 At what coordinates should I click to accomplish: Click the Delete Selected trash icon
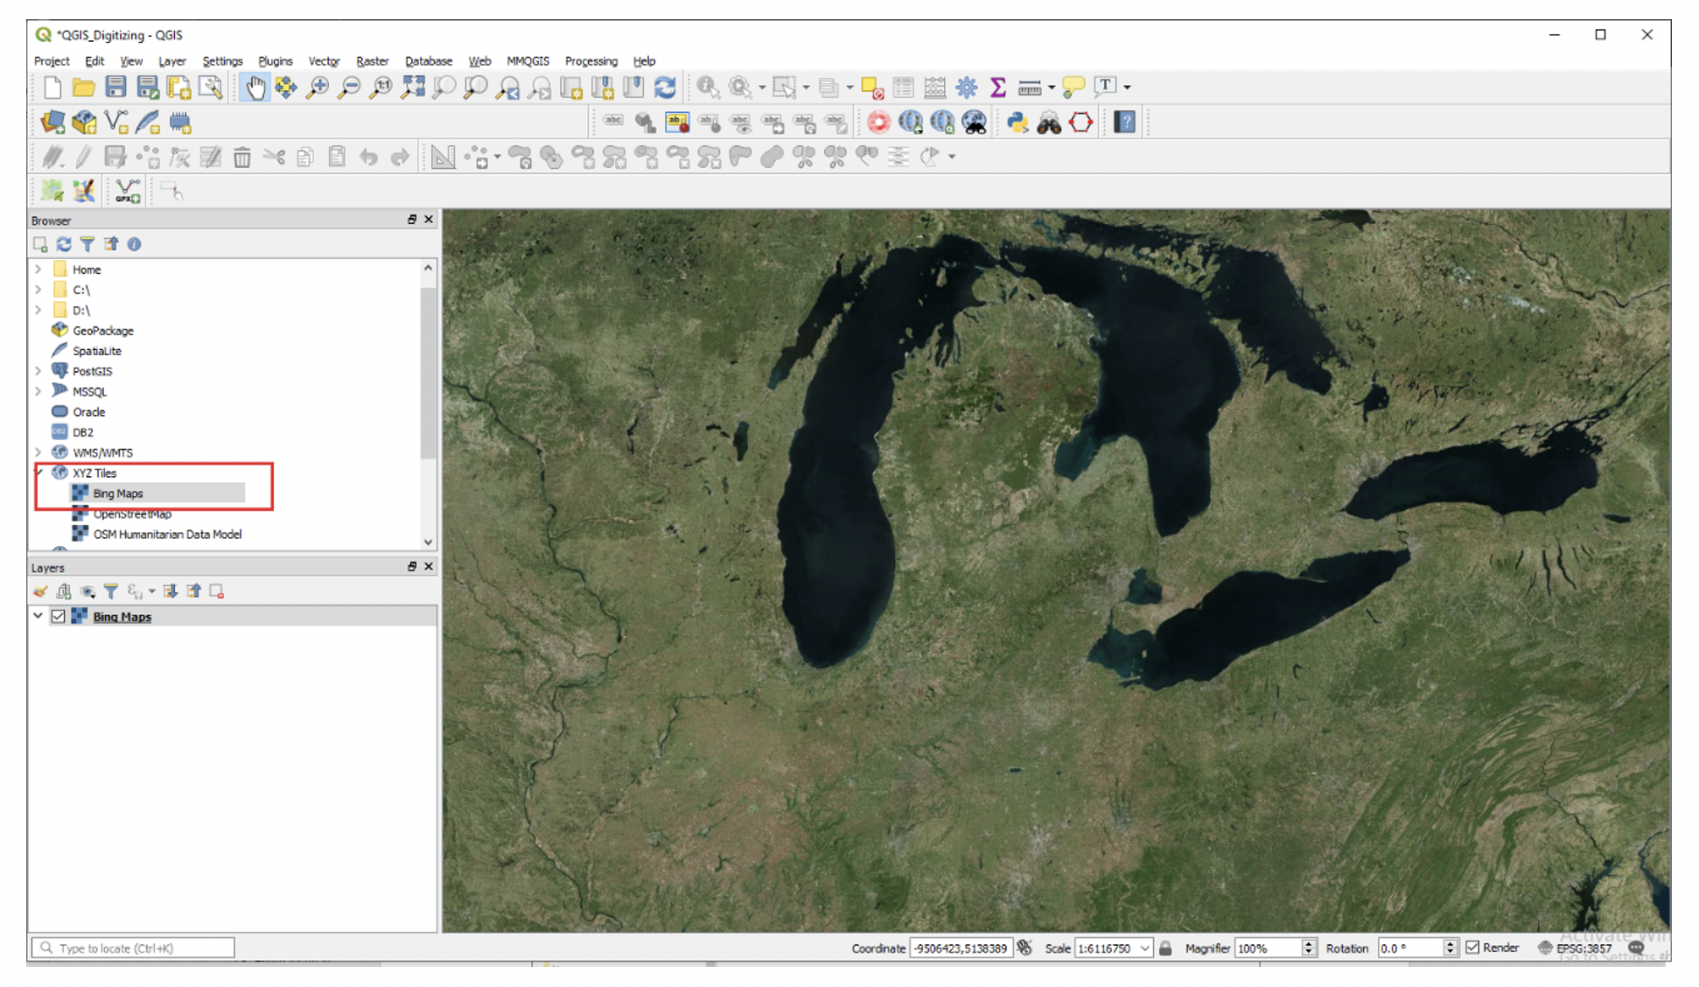coord(242,157)
